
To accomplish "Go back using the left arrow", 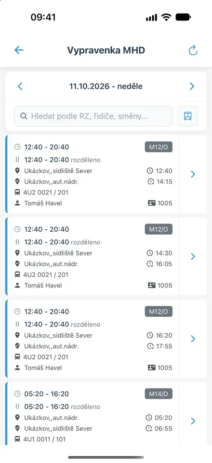I will pos(19,50).
